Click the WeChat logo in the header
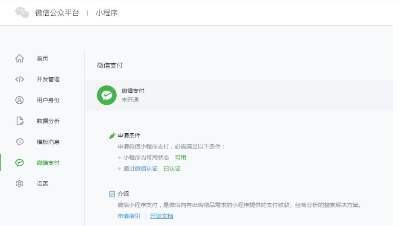400x226 pixels. click(x=22, y=12)
